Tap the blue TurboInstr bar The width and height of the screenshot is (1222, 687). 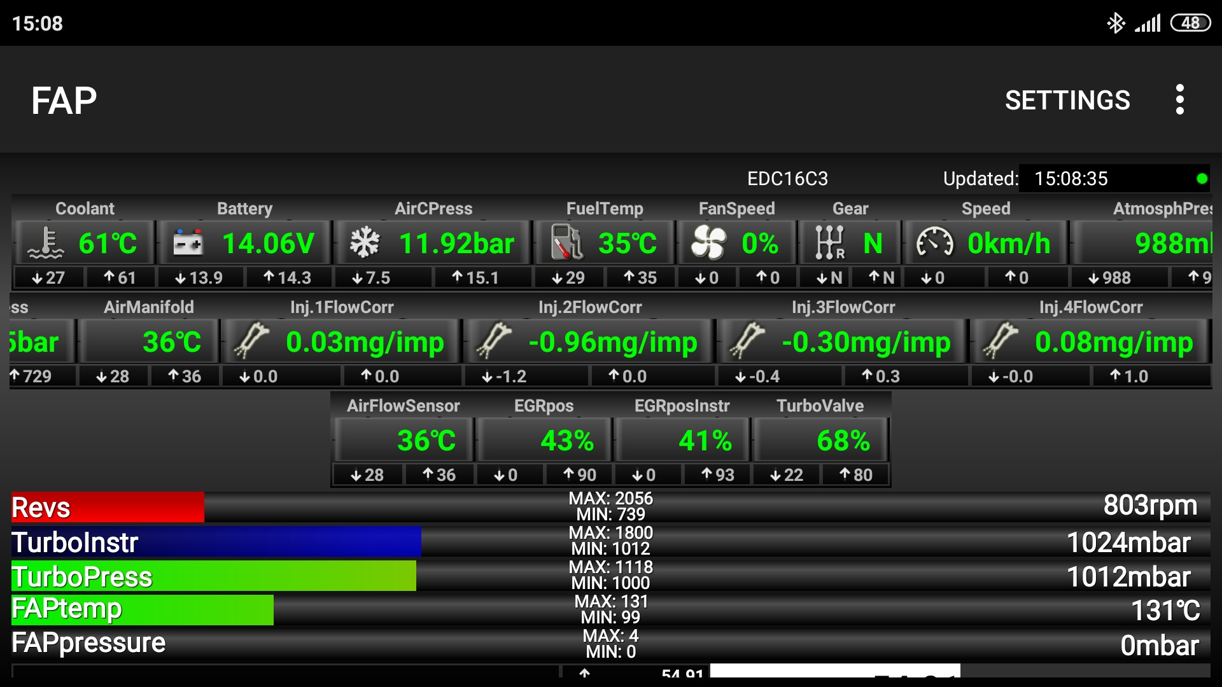[216, 542]
